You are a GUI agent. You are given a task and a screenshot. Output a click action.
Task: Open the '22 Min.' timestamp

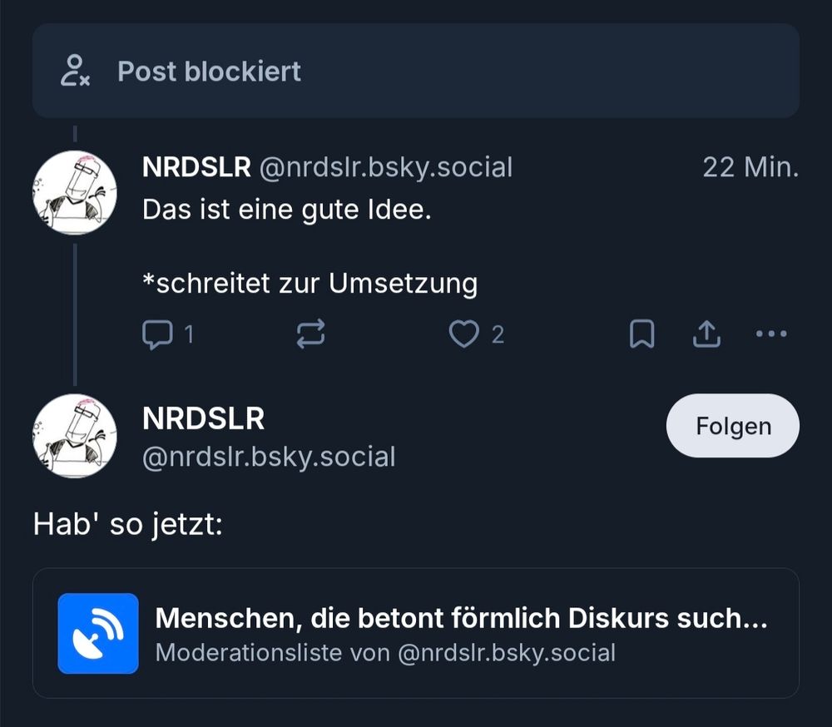coord(750,167)
